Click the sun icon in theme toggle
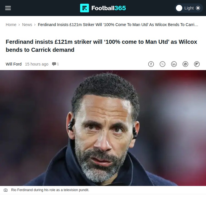Viewport: 206px width, 206px height. (198, 8)
